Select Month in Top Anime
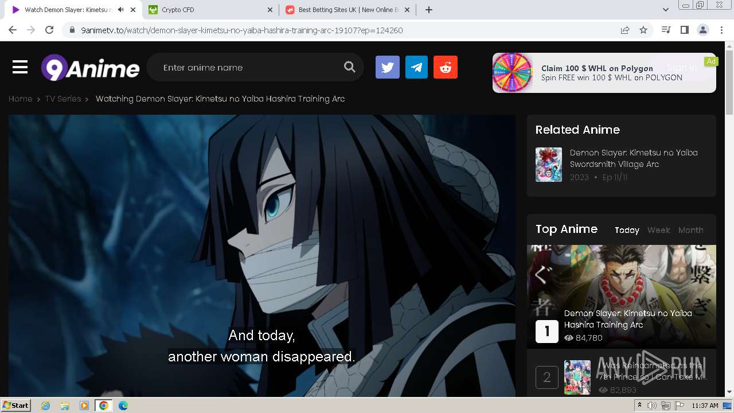Screen dimensions: 734x413 coord(690,230)
